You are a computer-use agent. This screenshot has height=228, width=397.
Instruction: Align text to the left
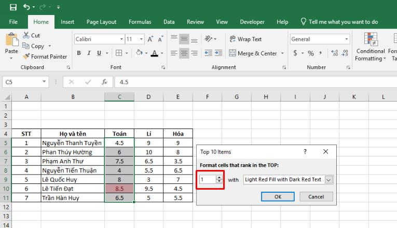(174, 53)
